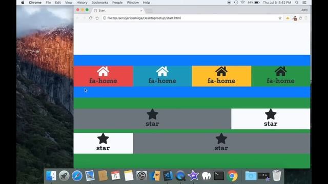Click the battery indicator in the menu bar
The height and width of the screenshot is (184, 328).
pos(254,3)
